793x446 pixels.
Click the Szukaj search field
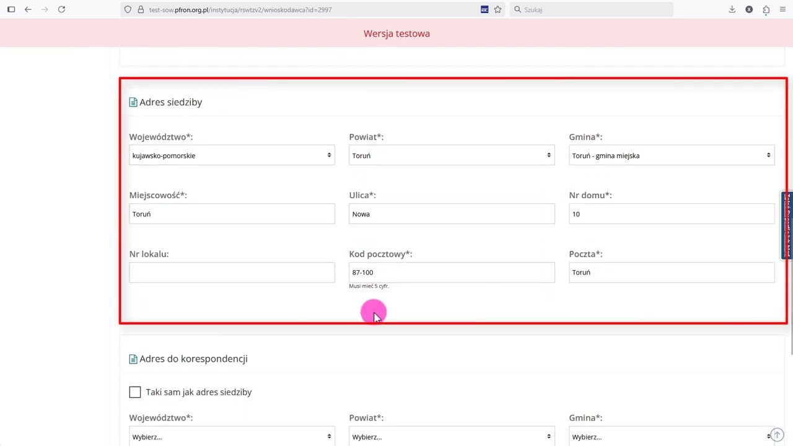(x=592, y=10)
